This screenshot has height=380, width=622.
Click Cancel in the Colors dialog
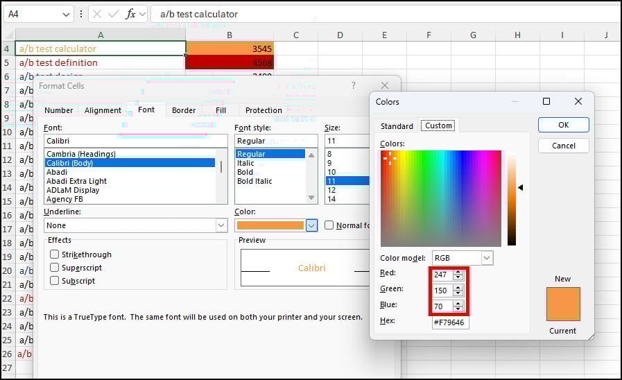[563, 146]
